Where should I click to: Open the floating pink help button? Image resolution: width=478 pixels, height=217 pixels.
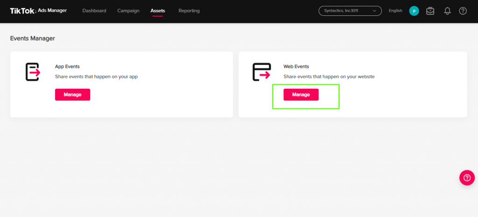[x=467, y=178]
